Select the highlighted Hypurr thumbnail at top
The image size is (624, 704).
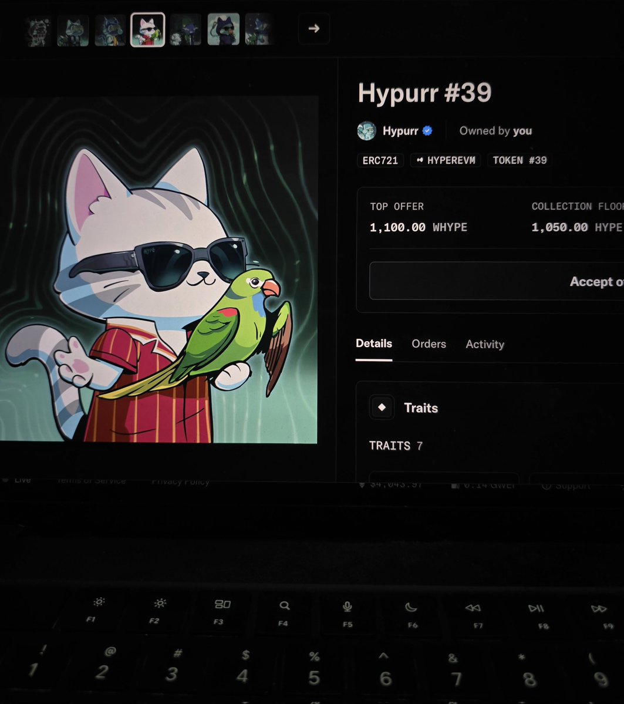[x=147, y=28]
